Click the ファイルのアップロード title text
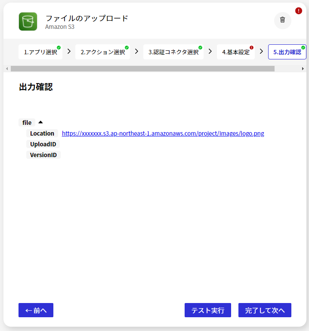The height and width of the screenshot is (331, 309). click(x=87, y=19)
